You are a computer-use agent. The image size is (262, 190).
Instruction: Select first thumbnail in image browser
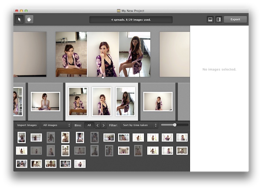[22, 137]
